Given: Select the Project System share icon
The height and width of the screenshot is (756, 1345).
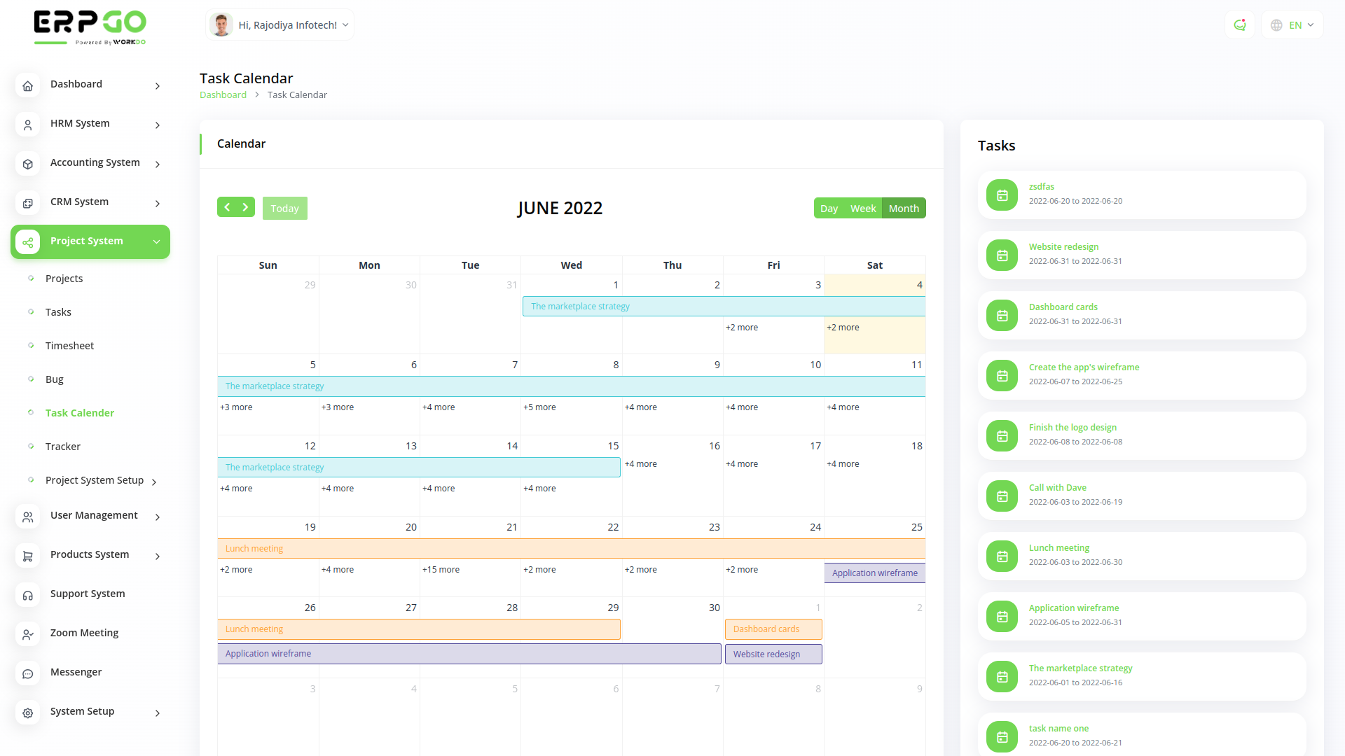Looking at the screenshot, I should (28, 242).
